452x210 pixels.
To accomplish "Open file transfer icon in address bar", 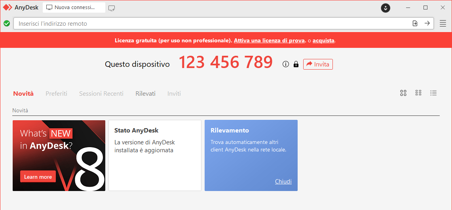I will click(415, 23).
